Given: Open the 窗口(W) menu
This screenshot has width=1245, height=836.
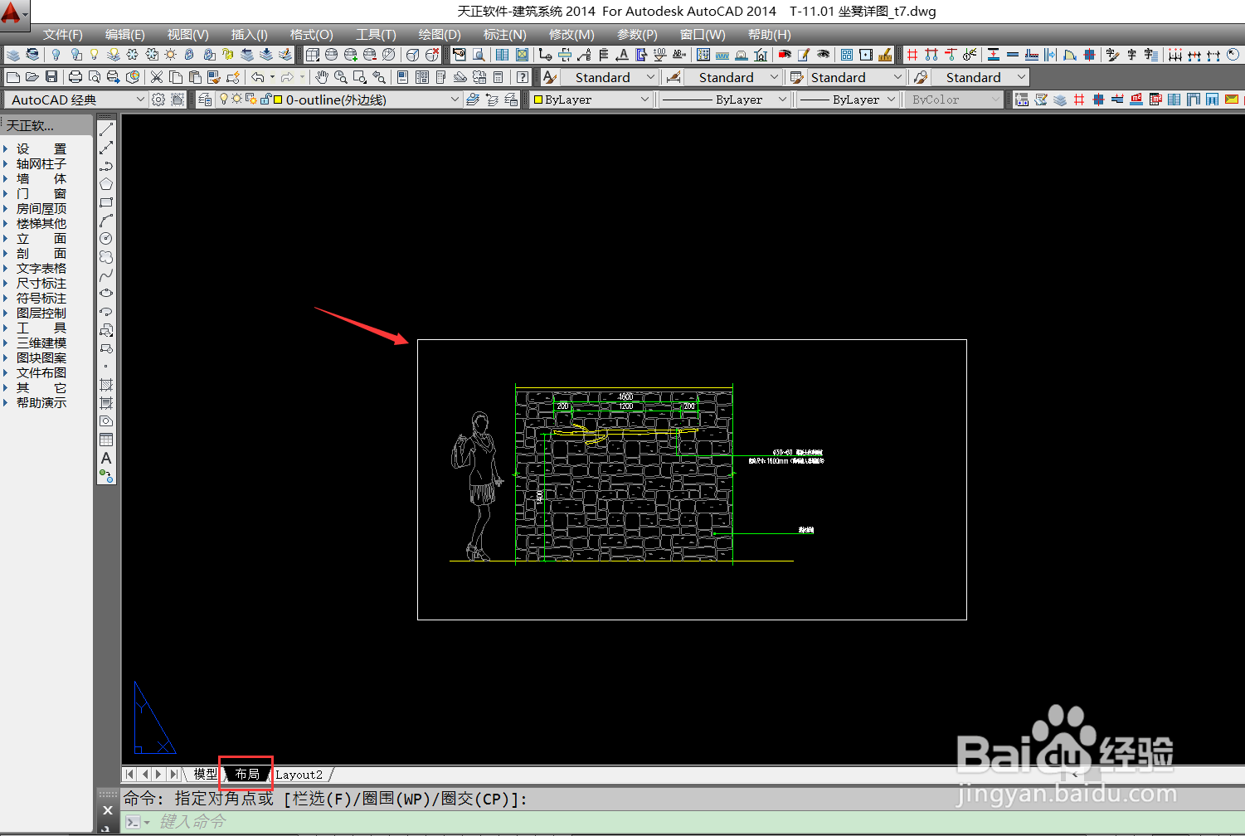Looking at the screenshot, I should (702, 34).
